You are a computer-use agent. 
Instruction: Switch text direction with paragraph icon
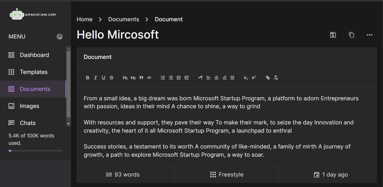(201, 78)
